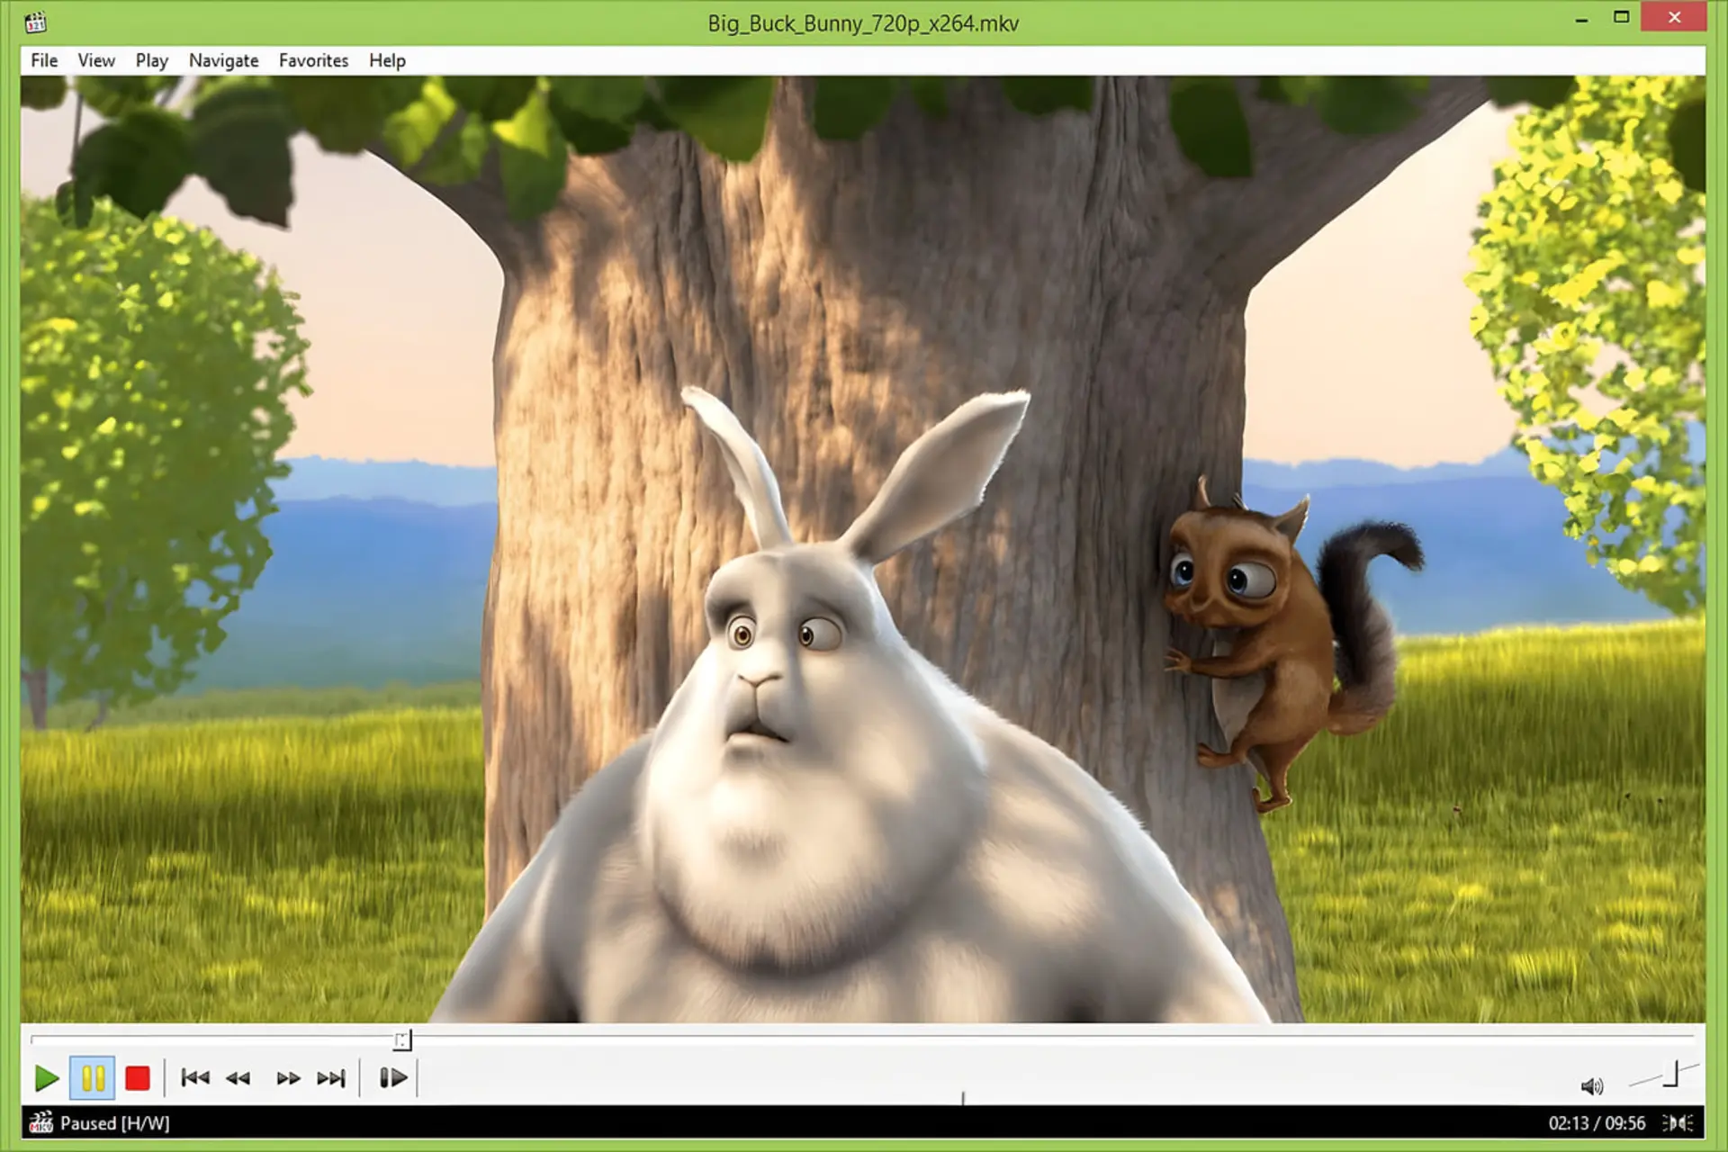Maximize the player window

click(x=1621, y=17)
